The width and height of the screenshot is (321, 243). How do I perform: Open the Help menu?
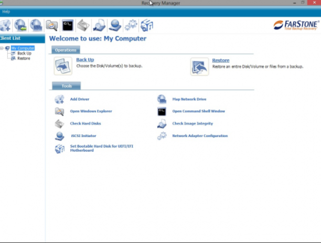(x=6, y=12)
